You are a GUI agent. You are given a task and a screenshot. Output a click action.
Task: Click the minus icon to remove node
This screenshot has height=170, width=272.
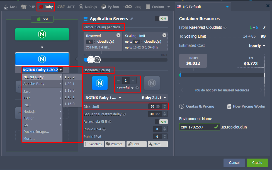[x=118, y=80]
